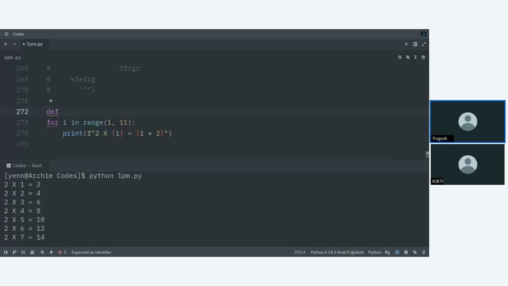Open the agent panel sparkle icon

(415, 252)
